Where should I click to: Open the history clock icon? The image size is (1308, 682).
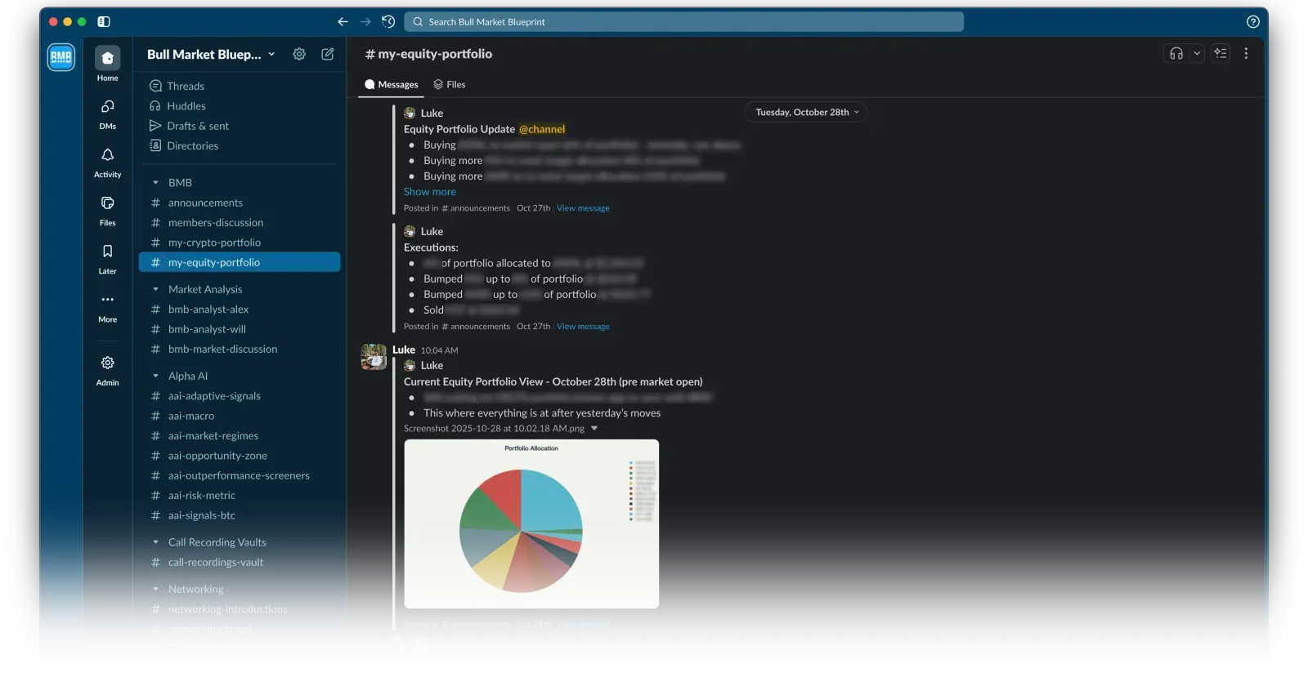(388, 22)
